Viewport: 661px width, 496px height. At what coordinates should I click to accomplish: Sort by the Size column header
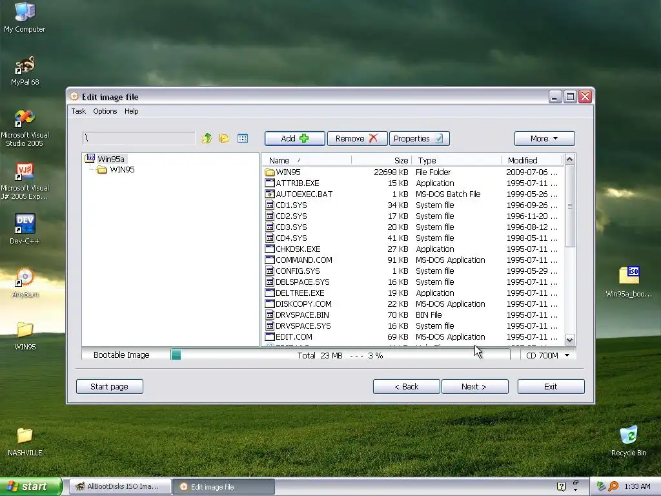tap(381, 160)
